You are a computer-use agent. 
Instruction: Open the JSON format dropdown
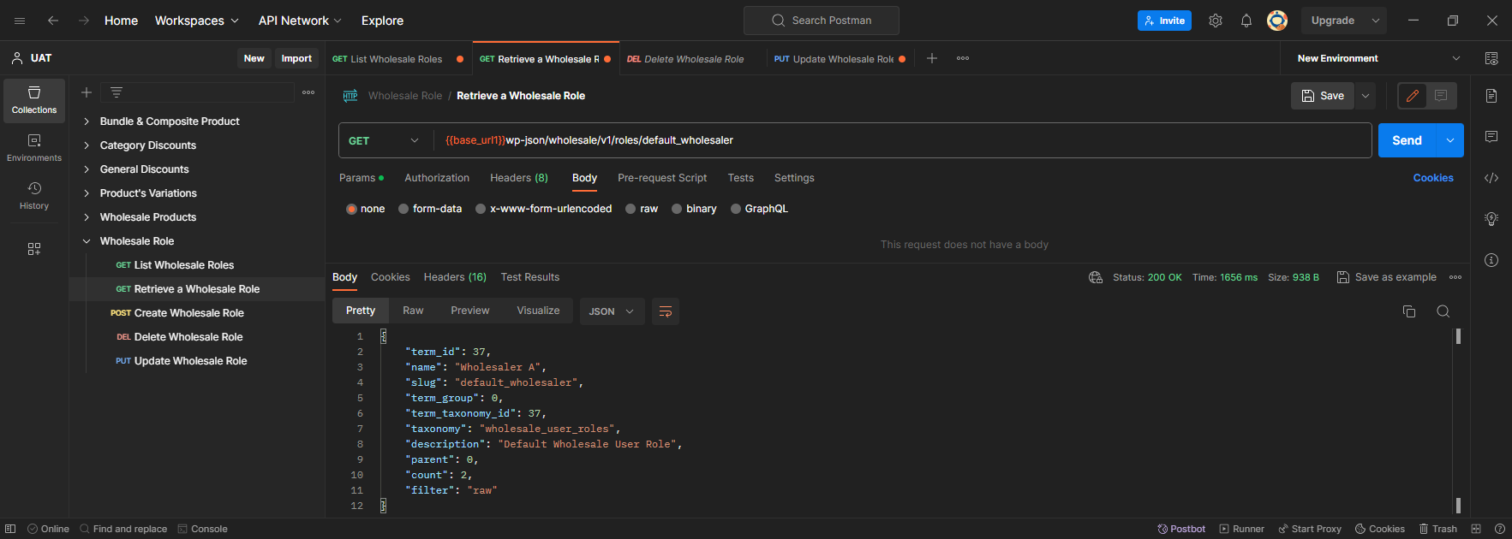pos(612,311)
